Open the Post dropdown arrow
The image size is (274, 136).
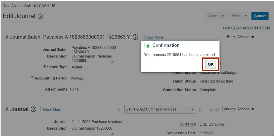tap(246, 16)
